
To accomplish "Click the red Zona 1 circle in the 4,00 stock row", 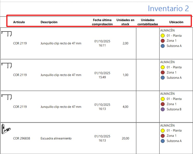I will click(163, 104).
